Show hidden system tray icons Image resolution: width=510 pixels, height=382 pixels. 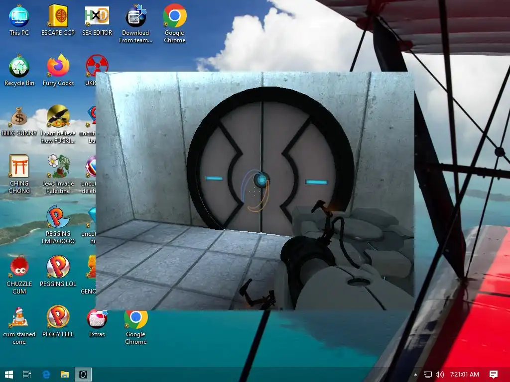(x=415, y=375)
